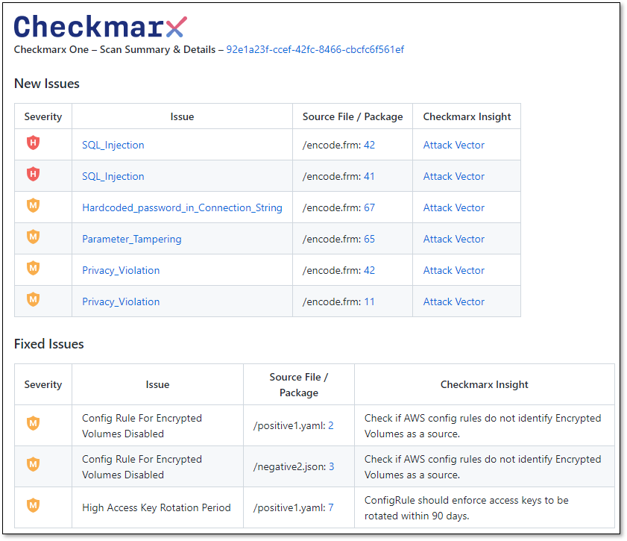Screen dimensions: 627x541
Task: Open line 2 link of /positive1.yaml
Action: click(x=331, y=426)
